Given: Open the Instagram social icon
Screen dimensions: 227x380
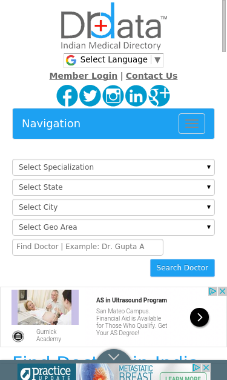Looking at the screenshot, I should (x=113, y=96).
